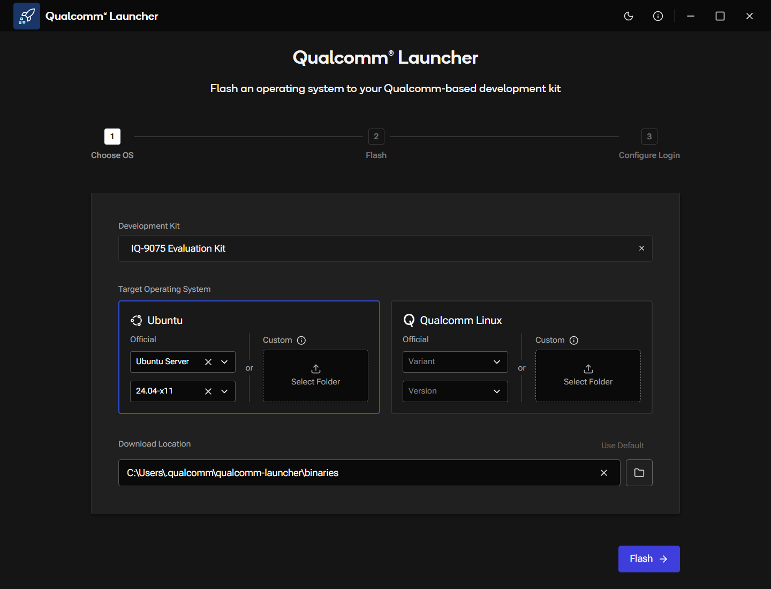
Task: Click the Ubuntu logo icon
Action: coord(136,320)
